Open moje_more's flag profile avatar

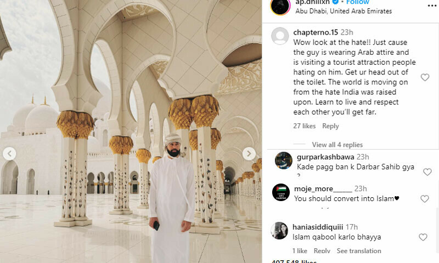click(281, 192)
